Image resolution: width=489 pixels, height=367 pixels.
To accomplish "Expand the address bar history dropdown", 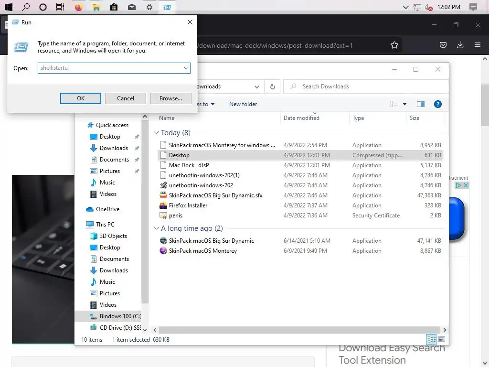I will click(256, 87).
